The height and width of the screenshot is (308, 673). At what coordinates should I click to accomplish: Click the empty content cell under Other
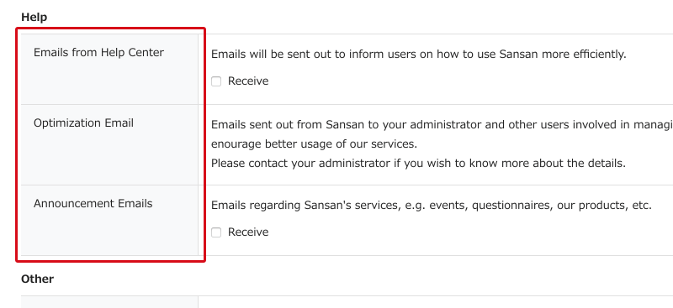(x=436, y=302)
